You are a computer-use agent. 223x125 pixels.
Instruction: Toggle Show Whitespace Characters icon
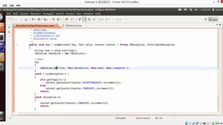pos(94,19)
